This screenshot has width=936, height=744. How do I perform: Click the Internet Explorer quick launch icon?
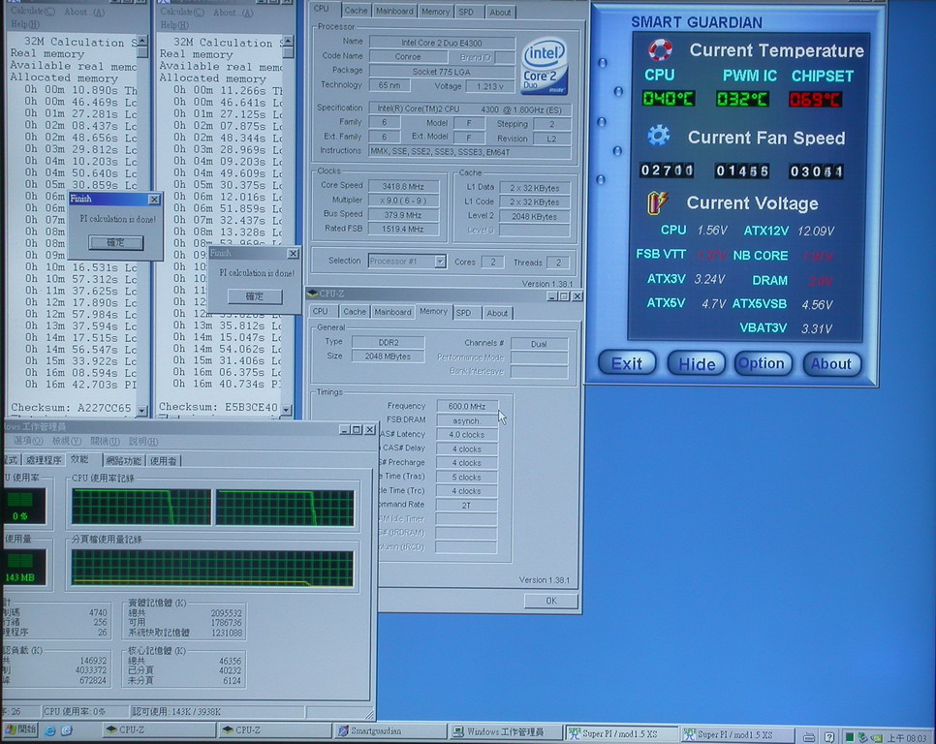click(x=50, y=730)
